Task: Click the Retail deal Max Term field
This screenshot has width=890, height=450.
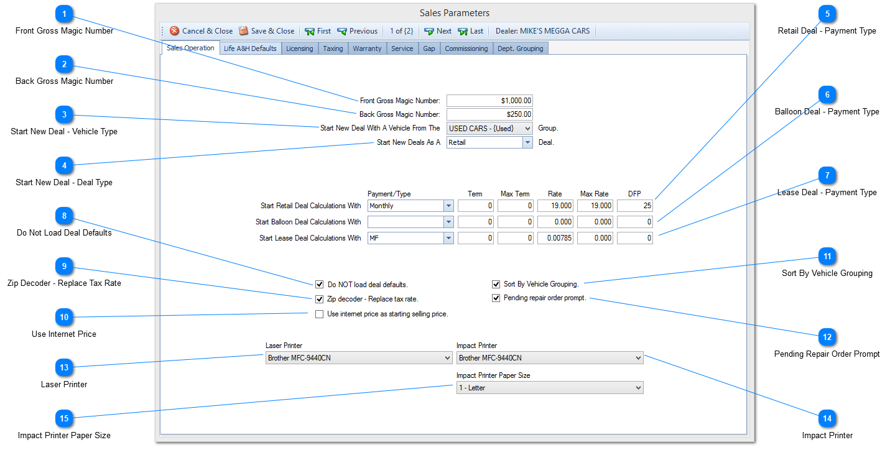Action: pyautogui.click(x=516, y=206)
